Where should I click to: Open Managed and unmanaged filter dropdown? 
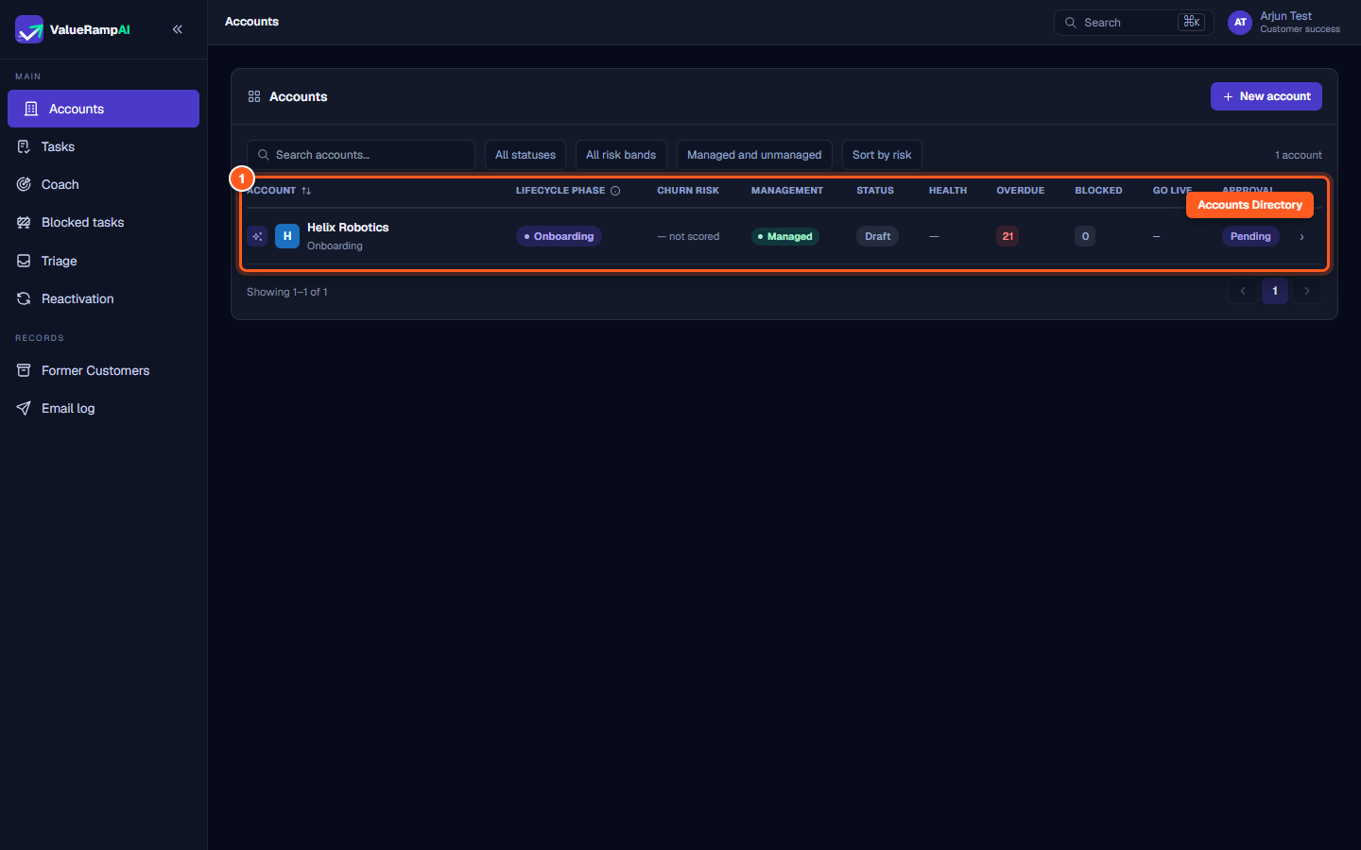pyautogui.click(x=754, y=155)
